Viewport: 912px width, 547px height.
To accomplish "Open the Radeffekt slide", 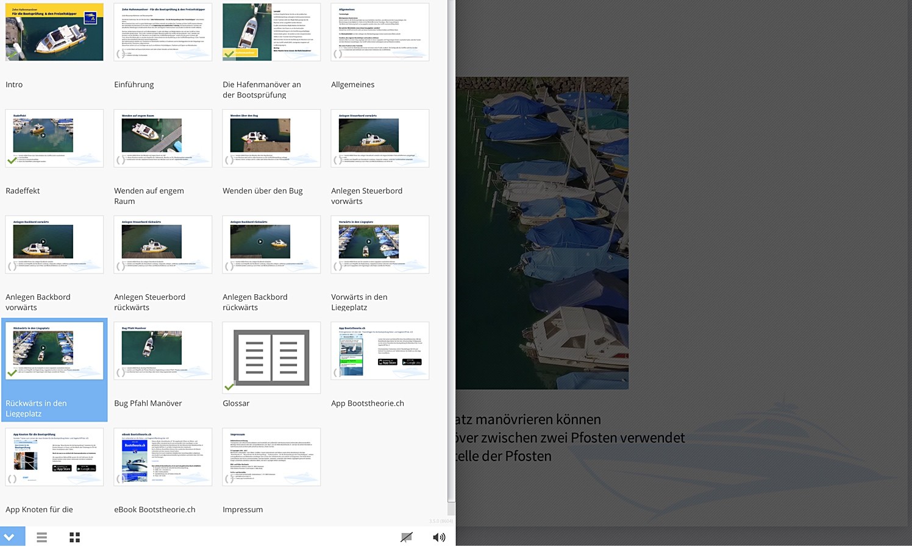I will coord(54,138).
